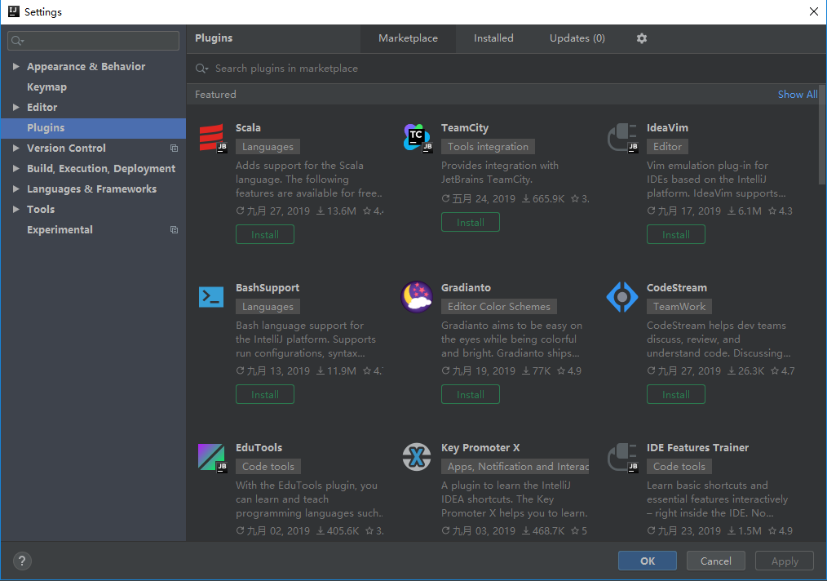Click the Scala plugin icon

(x=213, y=138)
